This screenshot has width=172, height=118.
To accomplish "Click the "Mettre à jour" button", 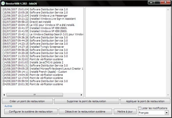I will click(x=125, y=111).
